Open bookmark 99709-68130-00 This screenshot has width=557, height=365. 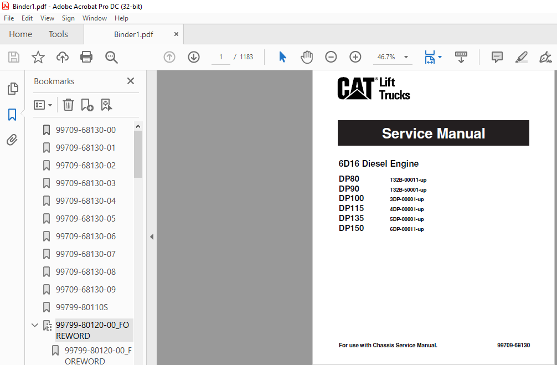pos(86,130)
